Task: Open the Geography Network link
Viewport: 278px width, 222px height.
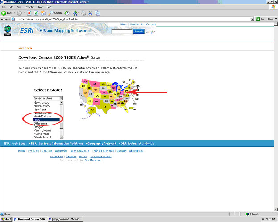Action: click(102, 144)
